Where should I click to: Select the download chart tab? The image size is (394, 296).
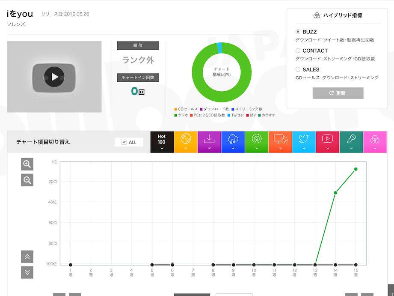[x=209, y=142]
